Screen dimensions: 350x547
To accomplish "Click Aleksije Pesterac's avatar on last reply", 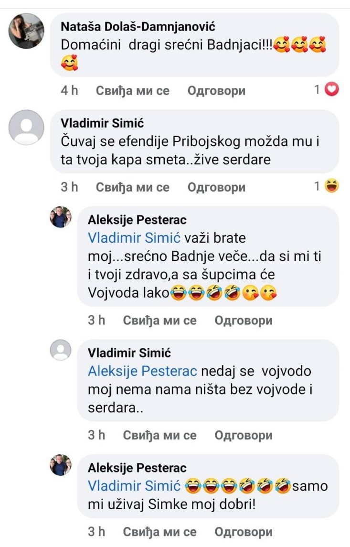I will [61, 464].
